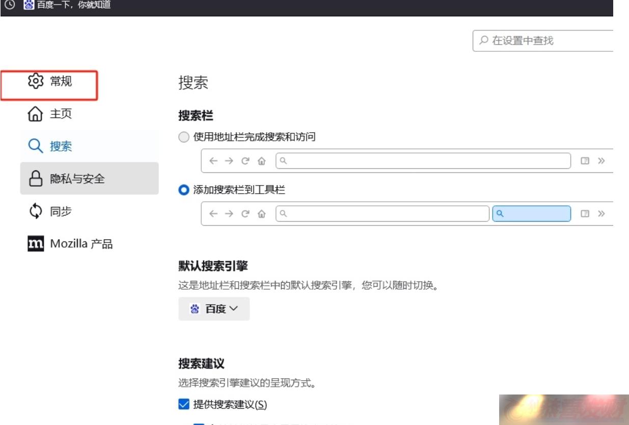This screenshot has width=629, height=425.
Task: Select the 搜索 search settings category
Action: click(x=89, y=146)
